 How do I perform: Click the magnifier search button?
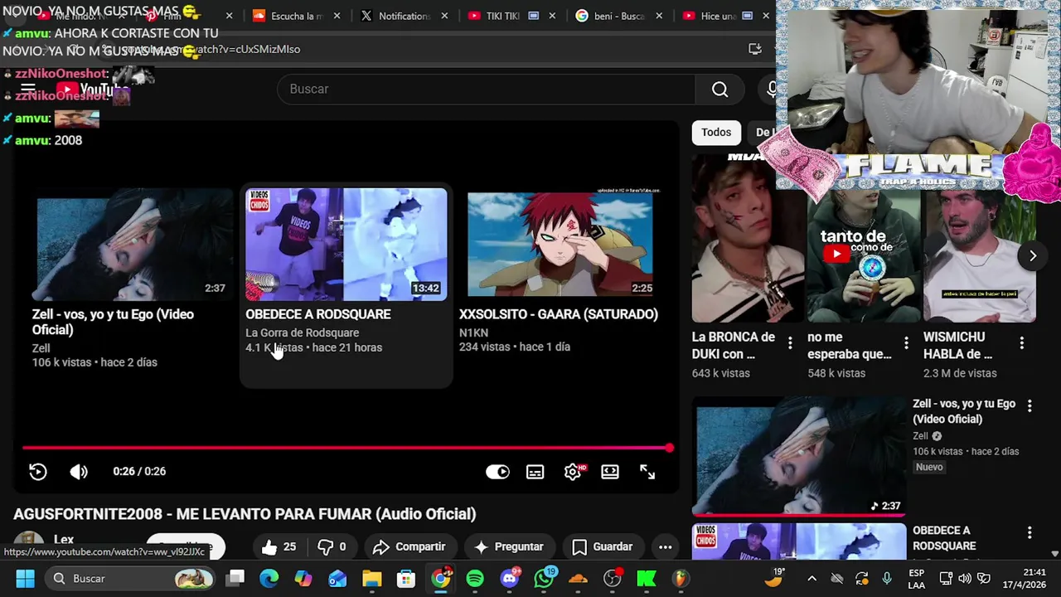719,89
